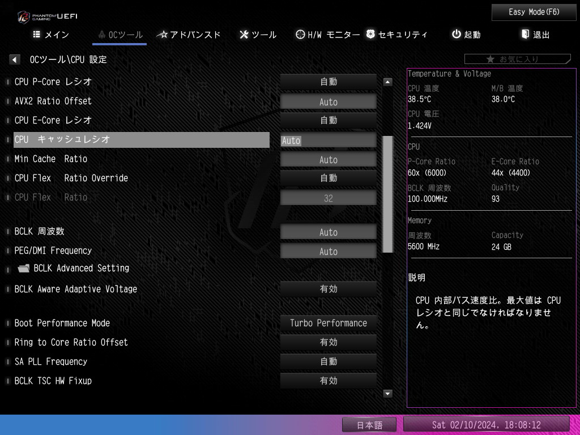580x435 pixels.
Task: Switch to the セキュリティ tab
Action: point(396,35)
